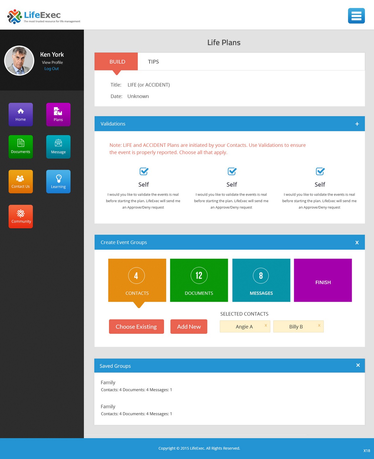374x459 pixels.
Task: Click the date value Unknown
Action: pos(138,96)
